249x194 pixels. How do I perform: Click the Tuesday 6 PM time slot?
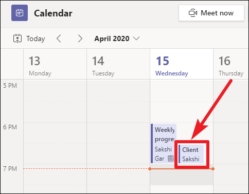click(x=118, y=133)
